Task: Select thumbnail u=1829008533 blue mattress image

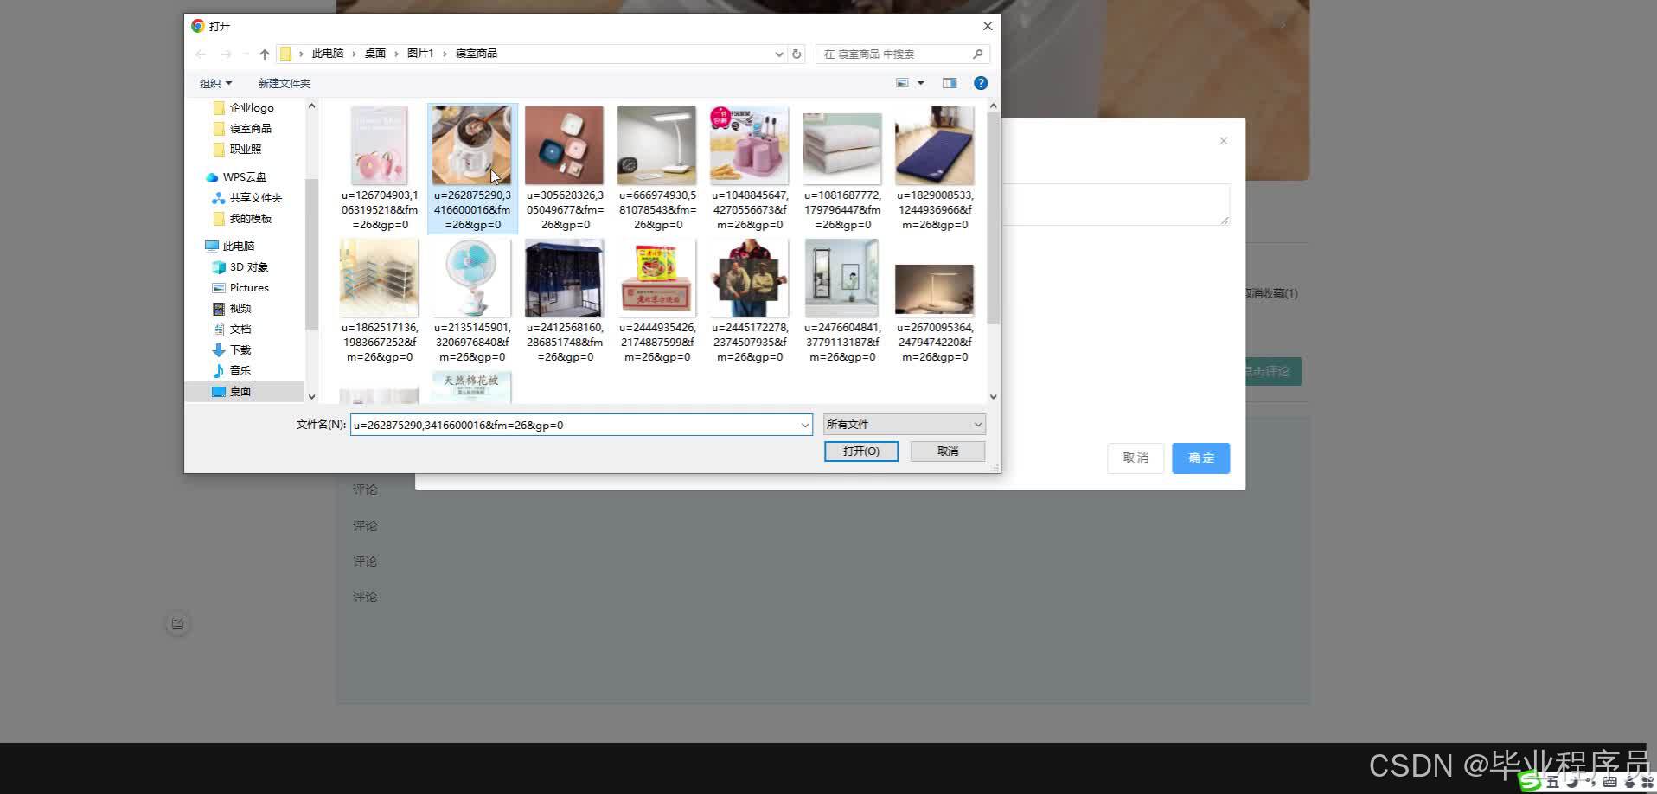Action: click(934, 145)
